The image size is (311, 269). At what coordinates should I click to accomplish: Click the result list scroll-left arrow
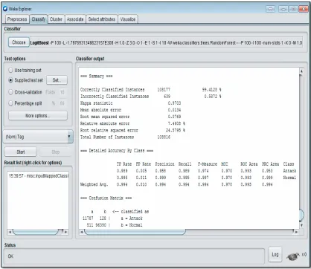10,232
